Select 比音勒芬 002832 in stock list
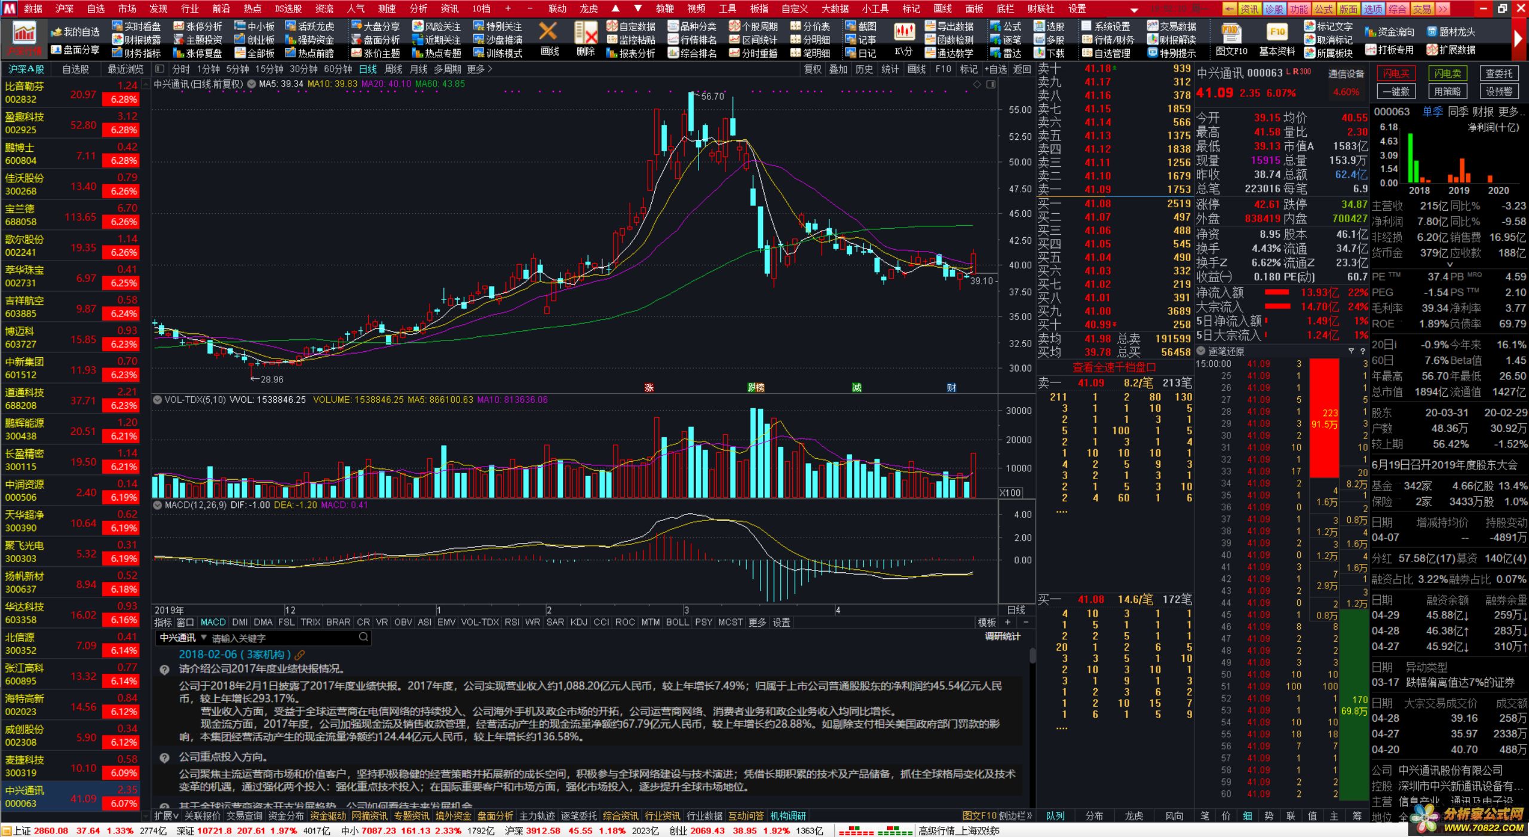The image size is (1529, 837). click(x=71, y=93)
